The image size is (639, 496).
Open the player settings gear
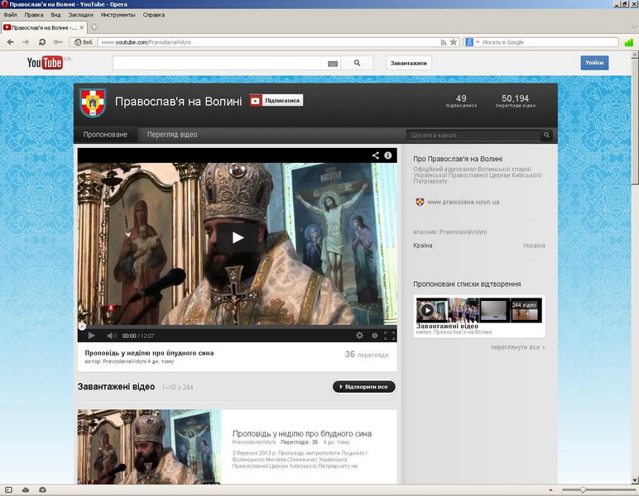tap(359, 336)
